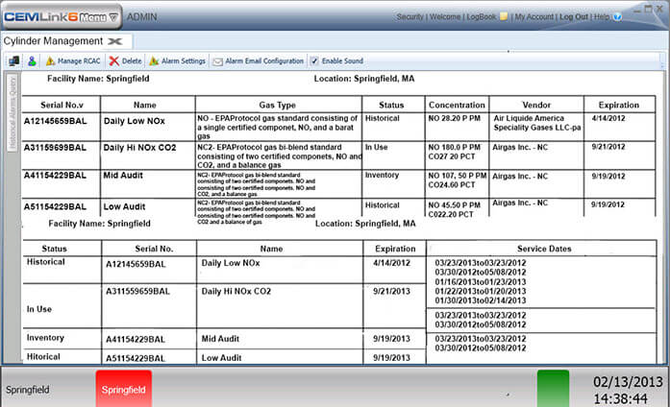This screenshot has width=670, height=407.
Task: Minimize the CEMLink6 window
Action: click(x=637, y=10)
